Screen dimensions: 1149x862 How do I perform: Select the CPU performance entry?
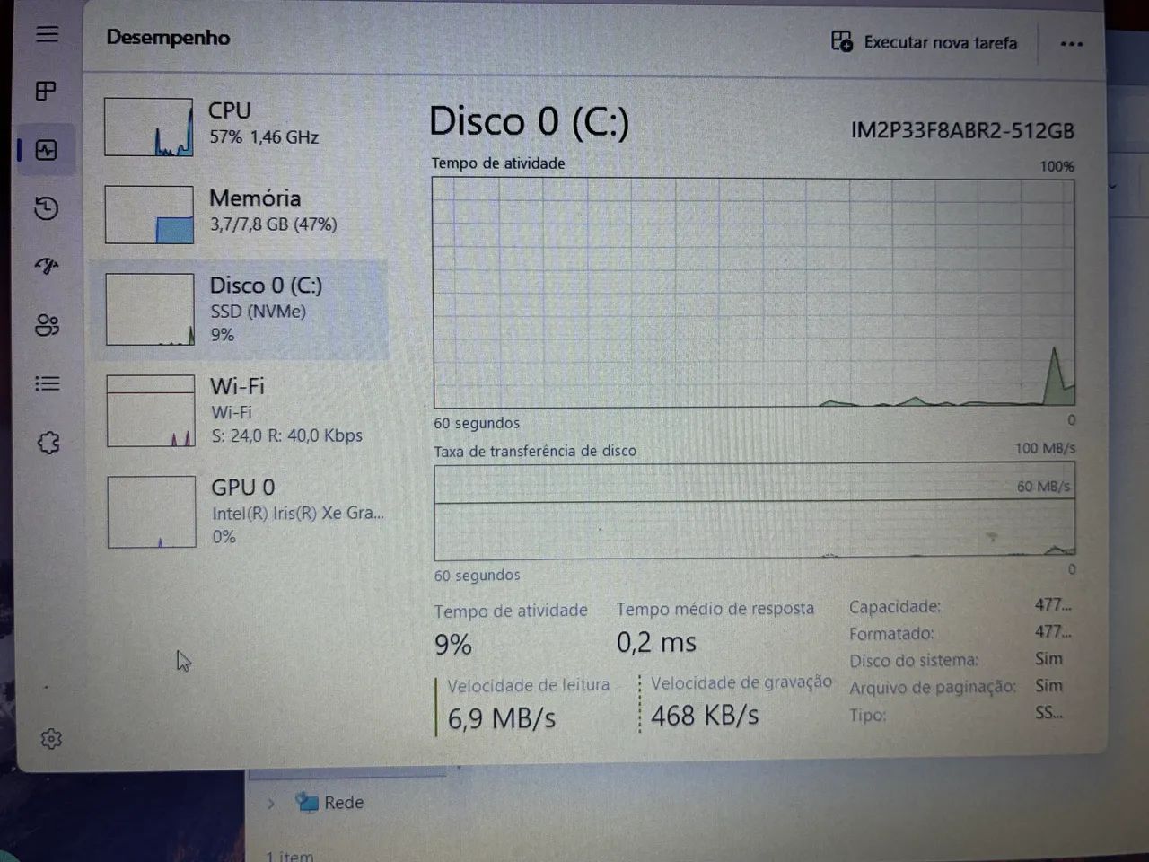coord(240,126)
